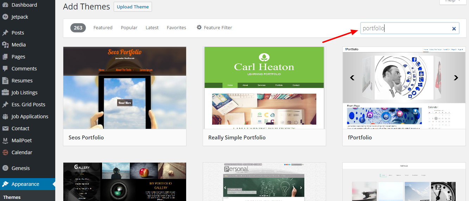The image size is (469, 201).
Task: Open My Portfolio Gallery theme thumbnail
Action: [x=125, y=182]
